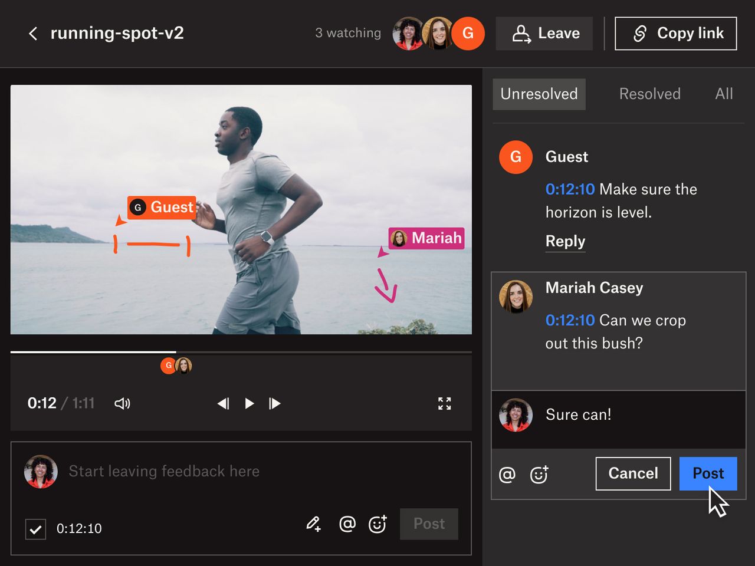Click the Guest avatar marker on the timeline
755x566 pixels.
click(x=168, y=366)
